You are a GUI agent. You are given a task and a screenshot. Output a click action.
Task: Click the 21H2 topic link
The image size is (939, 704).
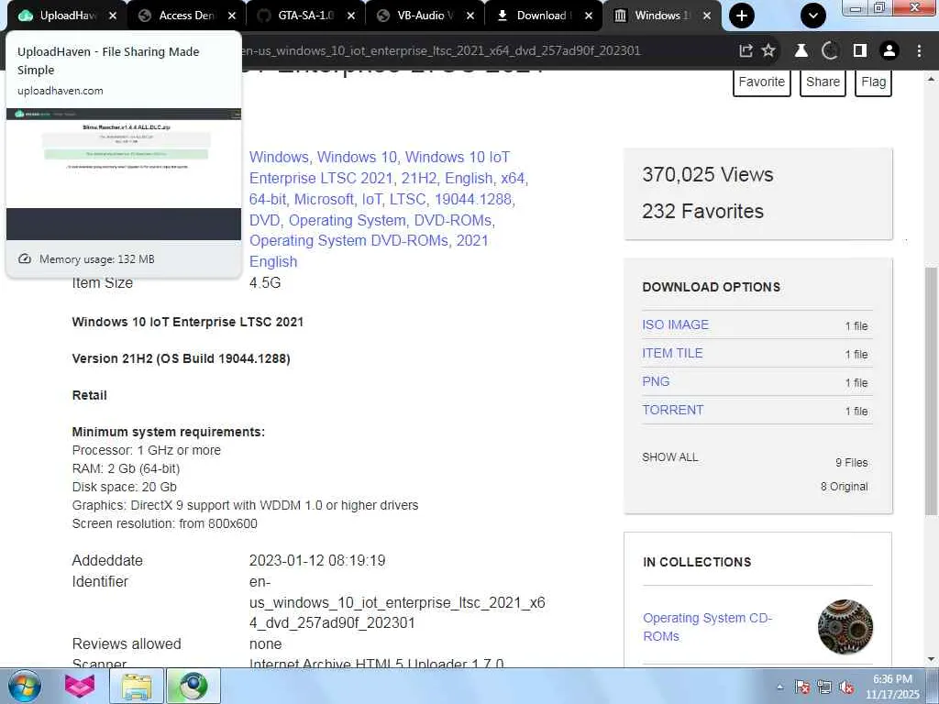(417, 179)
